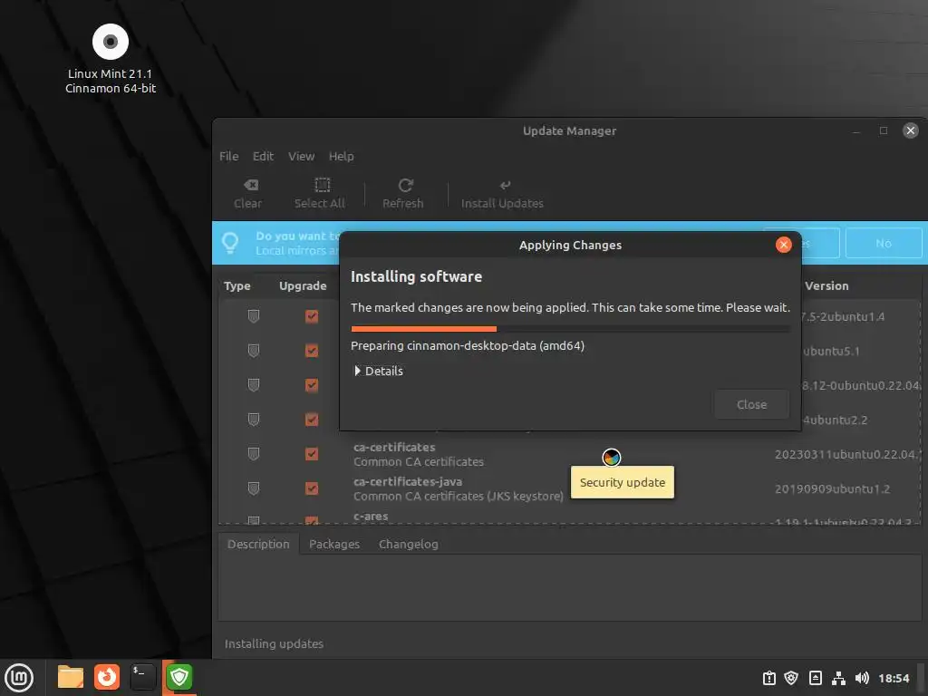928x696 pixels.
Task: Launch Firefox from the taskbar
Action: pos(107,677)
